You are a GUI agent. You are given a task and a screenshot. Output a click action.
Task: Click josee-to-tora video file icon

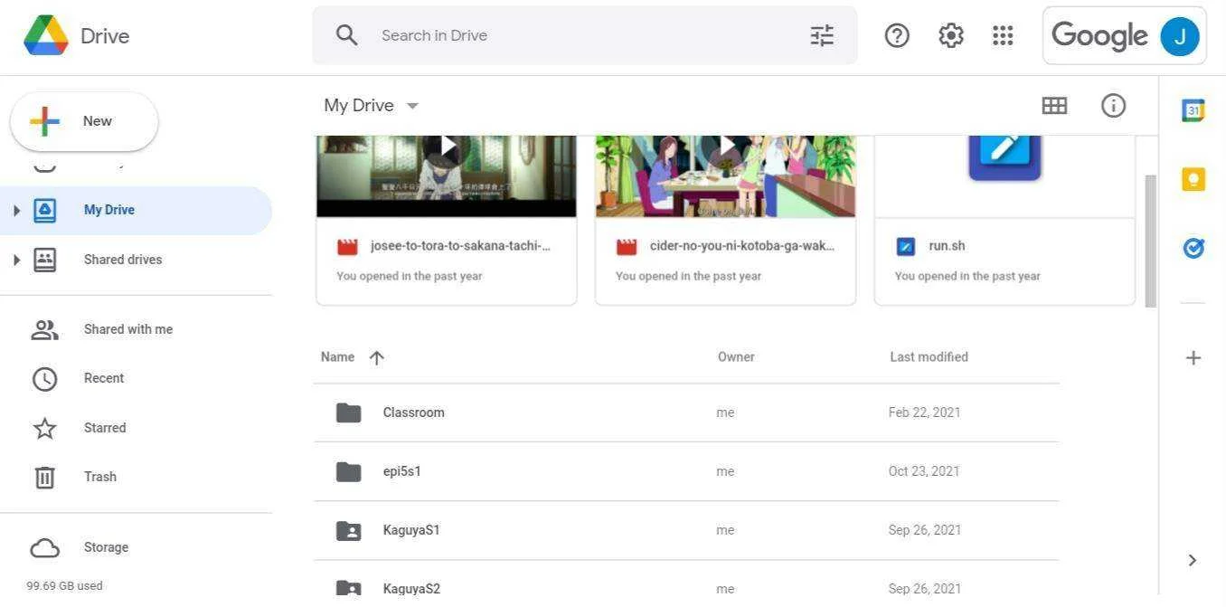click(x=347, y=246)
